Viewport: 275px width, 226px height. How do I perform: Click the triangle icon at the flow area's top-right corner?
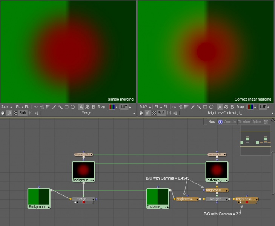click(273, 120)
